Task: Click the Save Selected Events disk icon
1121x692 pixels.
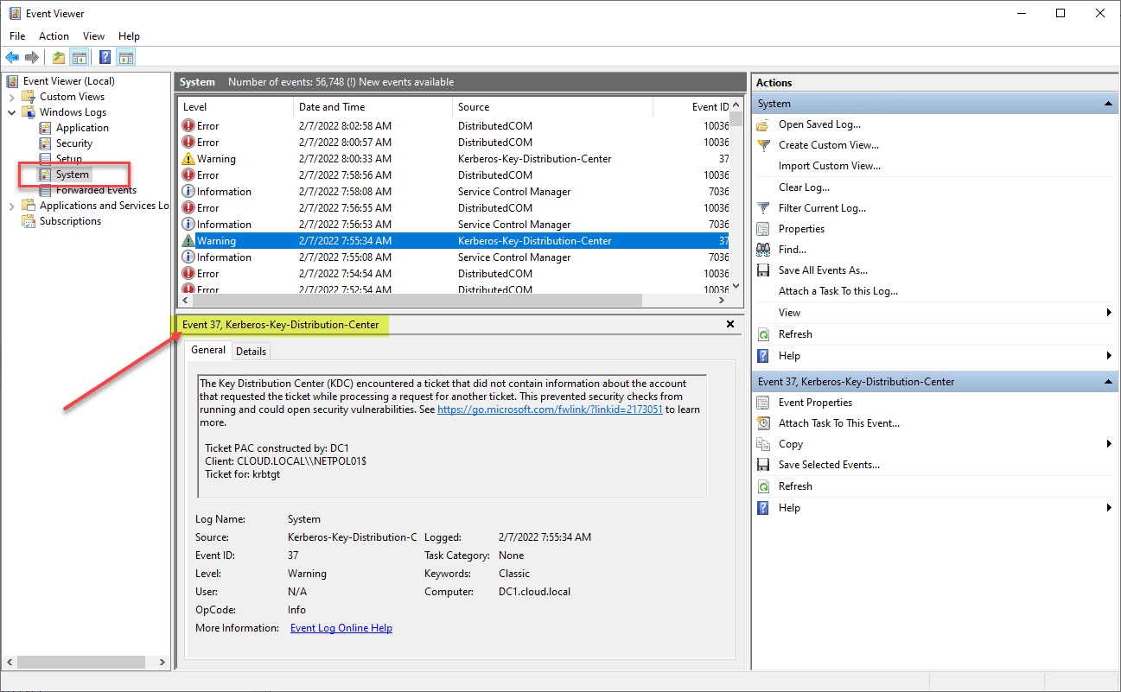Action: [763, 465]
